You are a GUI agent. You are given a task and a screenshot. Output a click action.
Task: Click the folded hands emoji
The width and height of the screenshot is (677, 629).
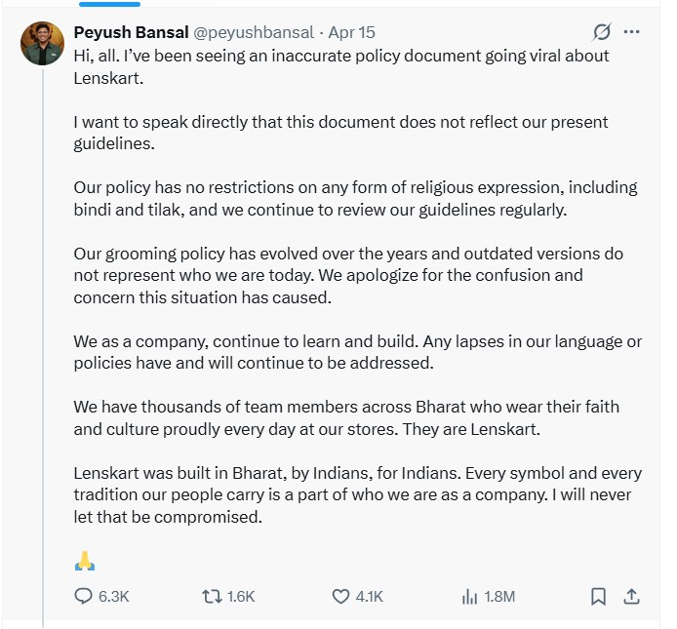85,561
